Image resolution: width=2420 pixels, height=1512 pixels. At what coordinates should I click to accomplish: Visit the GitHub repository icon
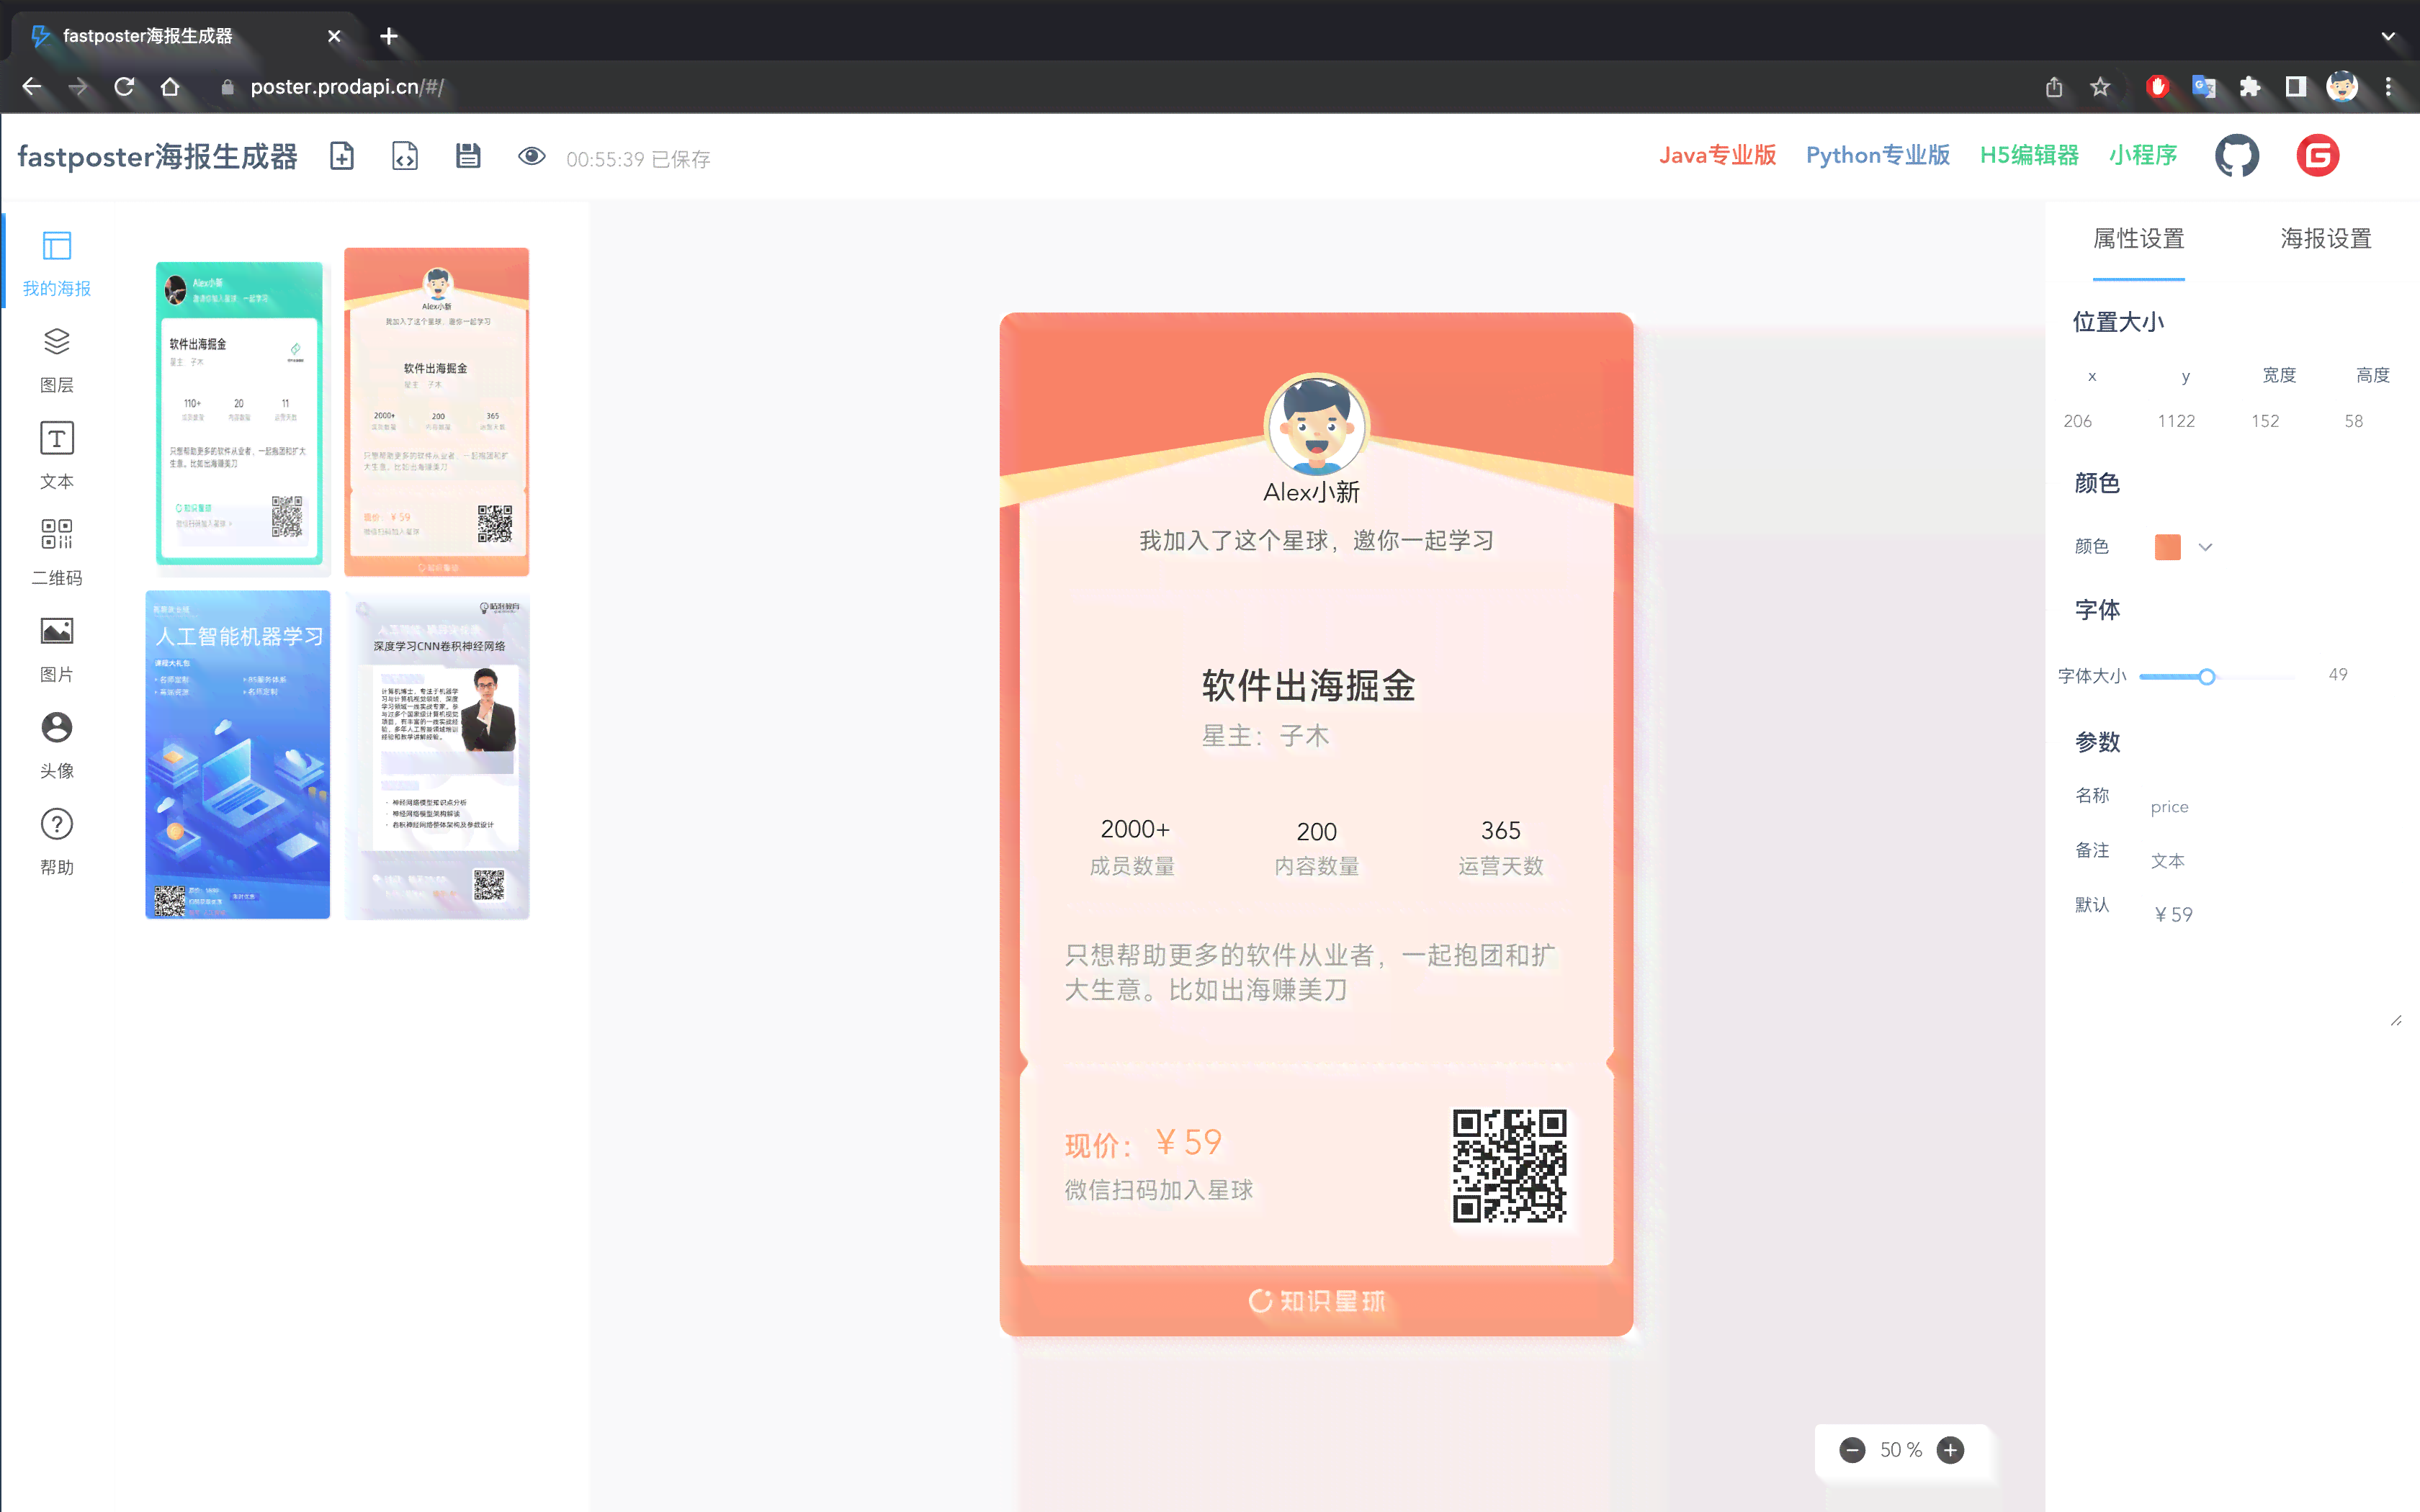[x=2238, y=156]
